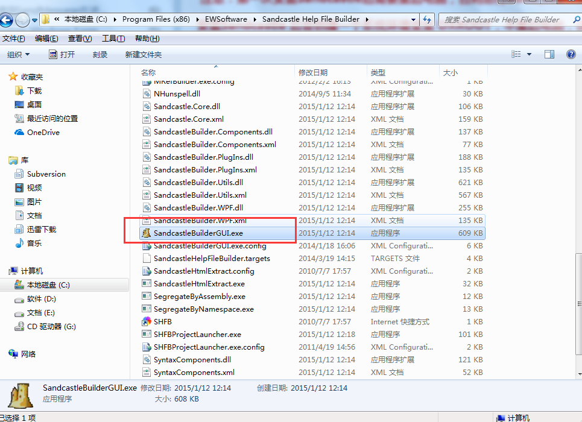
Task: Sort by 类型 column header
Action: pyautogui.click(x=403, y=72)
